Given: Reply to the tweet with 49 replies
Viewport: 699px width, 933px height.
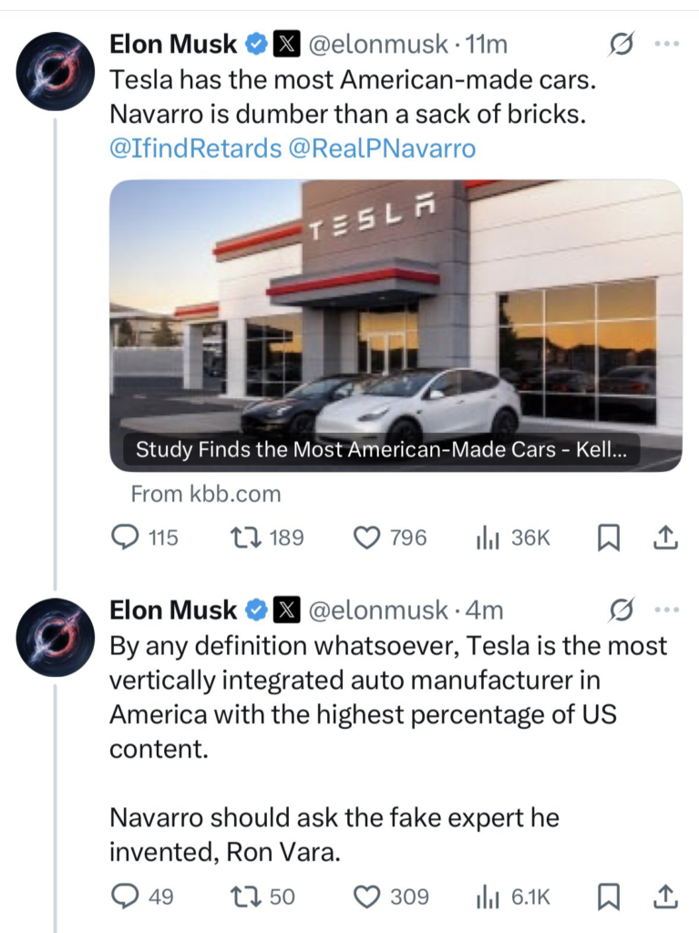Looking at the screenshot, I should coord(123,897).
